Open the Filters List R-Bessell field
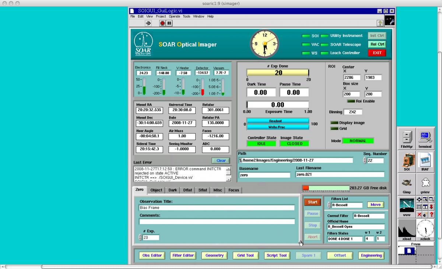 (347, 205)
